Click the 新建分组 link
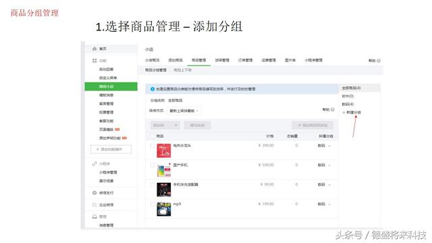The width and height of the screenshot is (432, 243). tap(354, 113)
